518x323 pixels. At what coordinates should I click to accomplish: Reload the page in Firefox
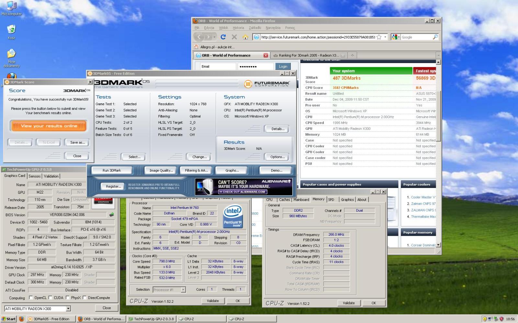pos(223,37)
